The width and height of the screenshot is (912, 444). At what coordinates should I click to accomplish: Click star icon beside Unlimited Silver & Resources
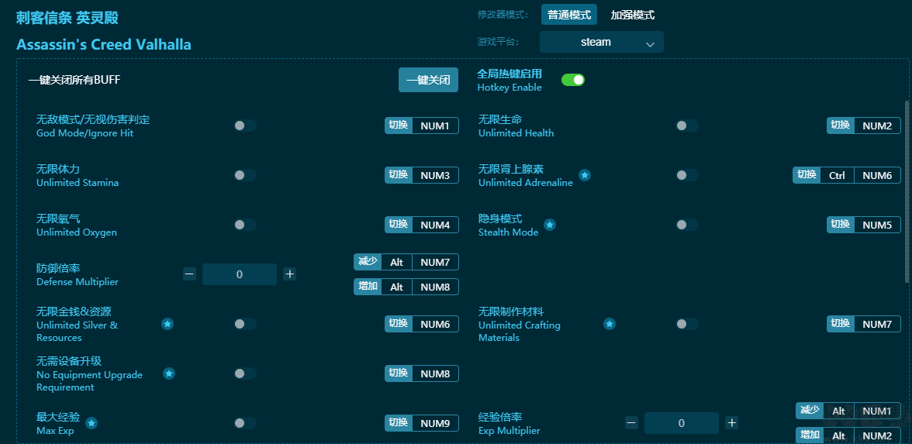(x=168, y=324)
